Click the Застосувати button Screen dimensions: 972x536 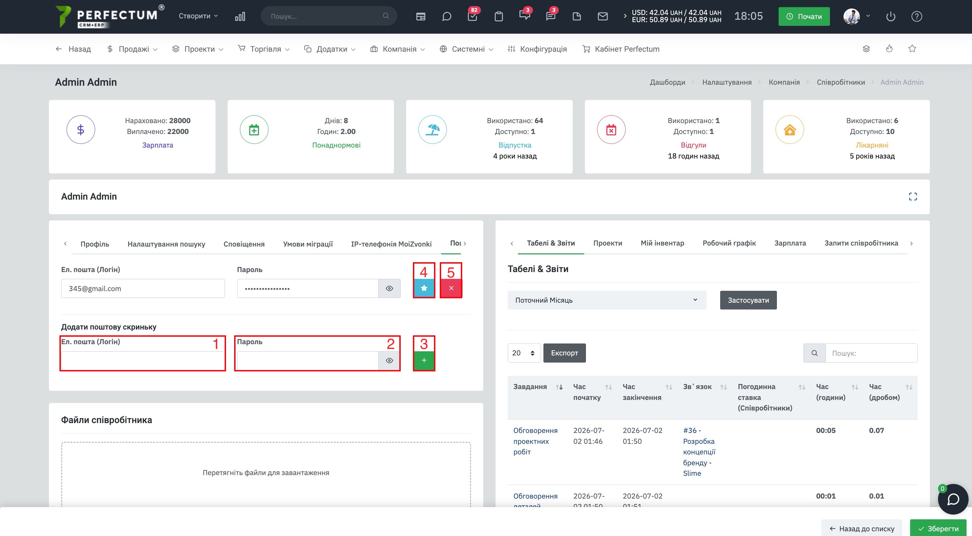click(x=748, y=300)
